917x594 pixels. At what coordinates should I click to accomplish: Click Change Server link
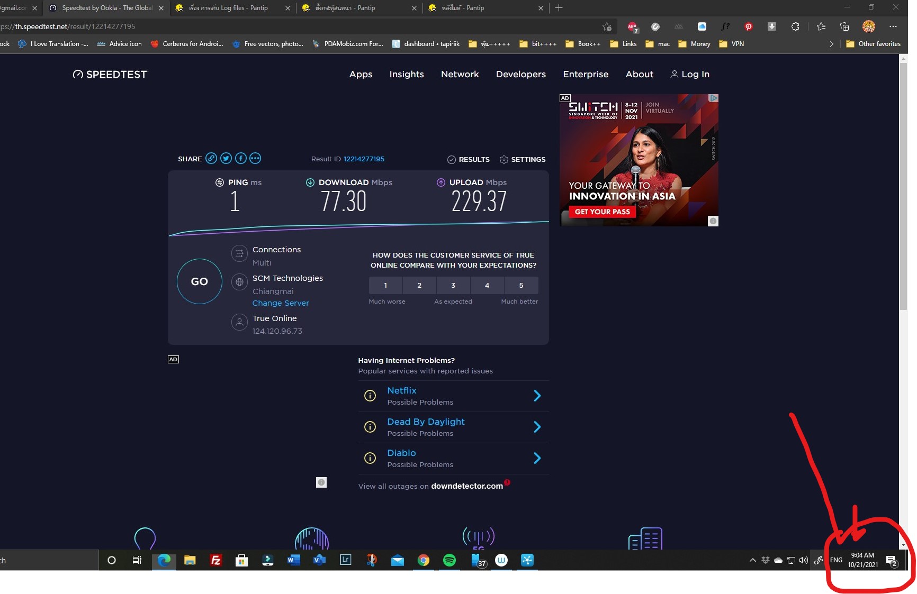[x=281, y=303]
